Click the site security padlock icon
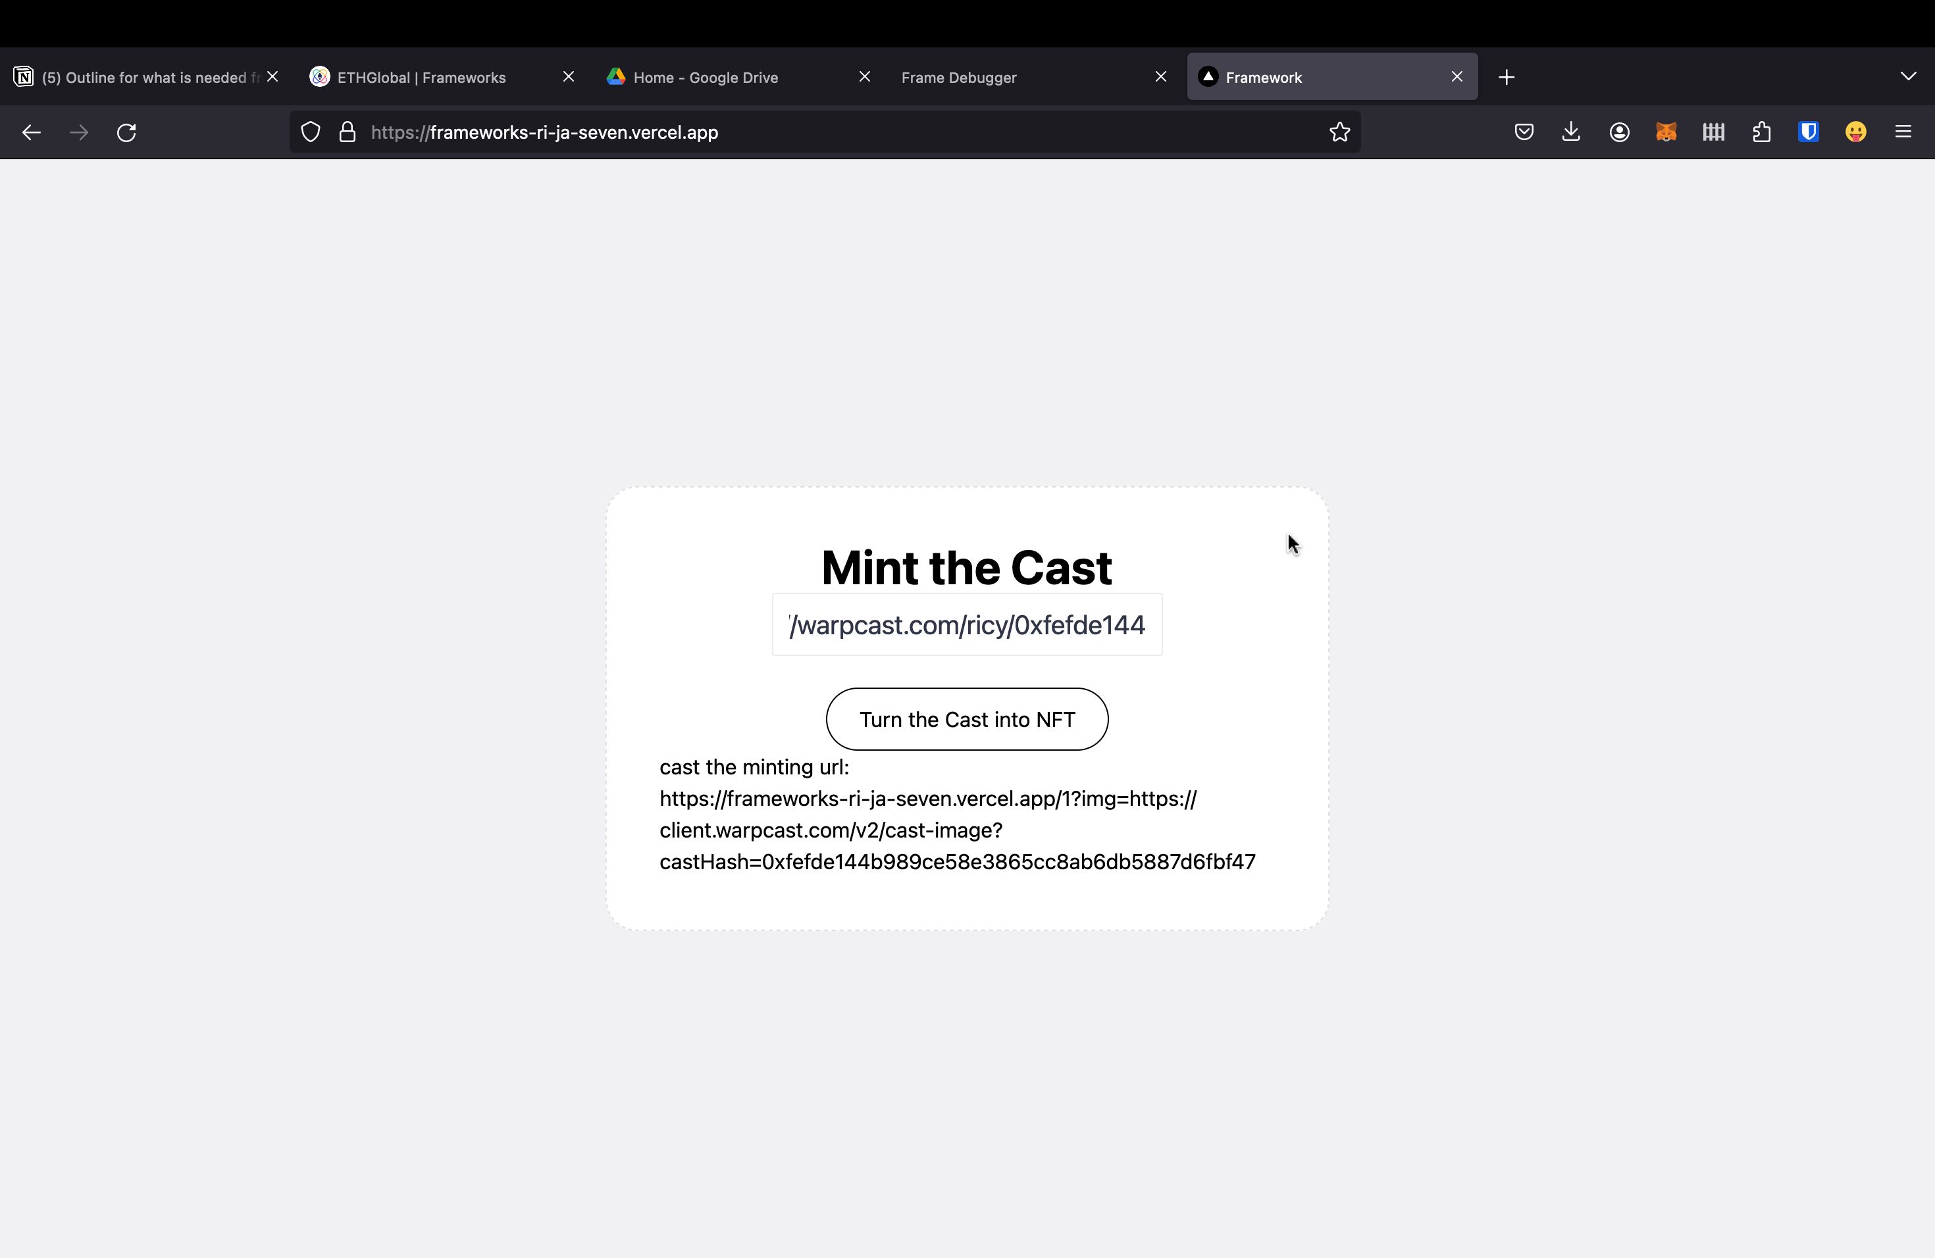Screen dimensions: 1935x1258 (347, 132)
